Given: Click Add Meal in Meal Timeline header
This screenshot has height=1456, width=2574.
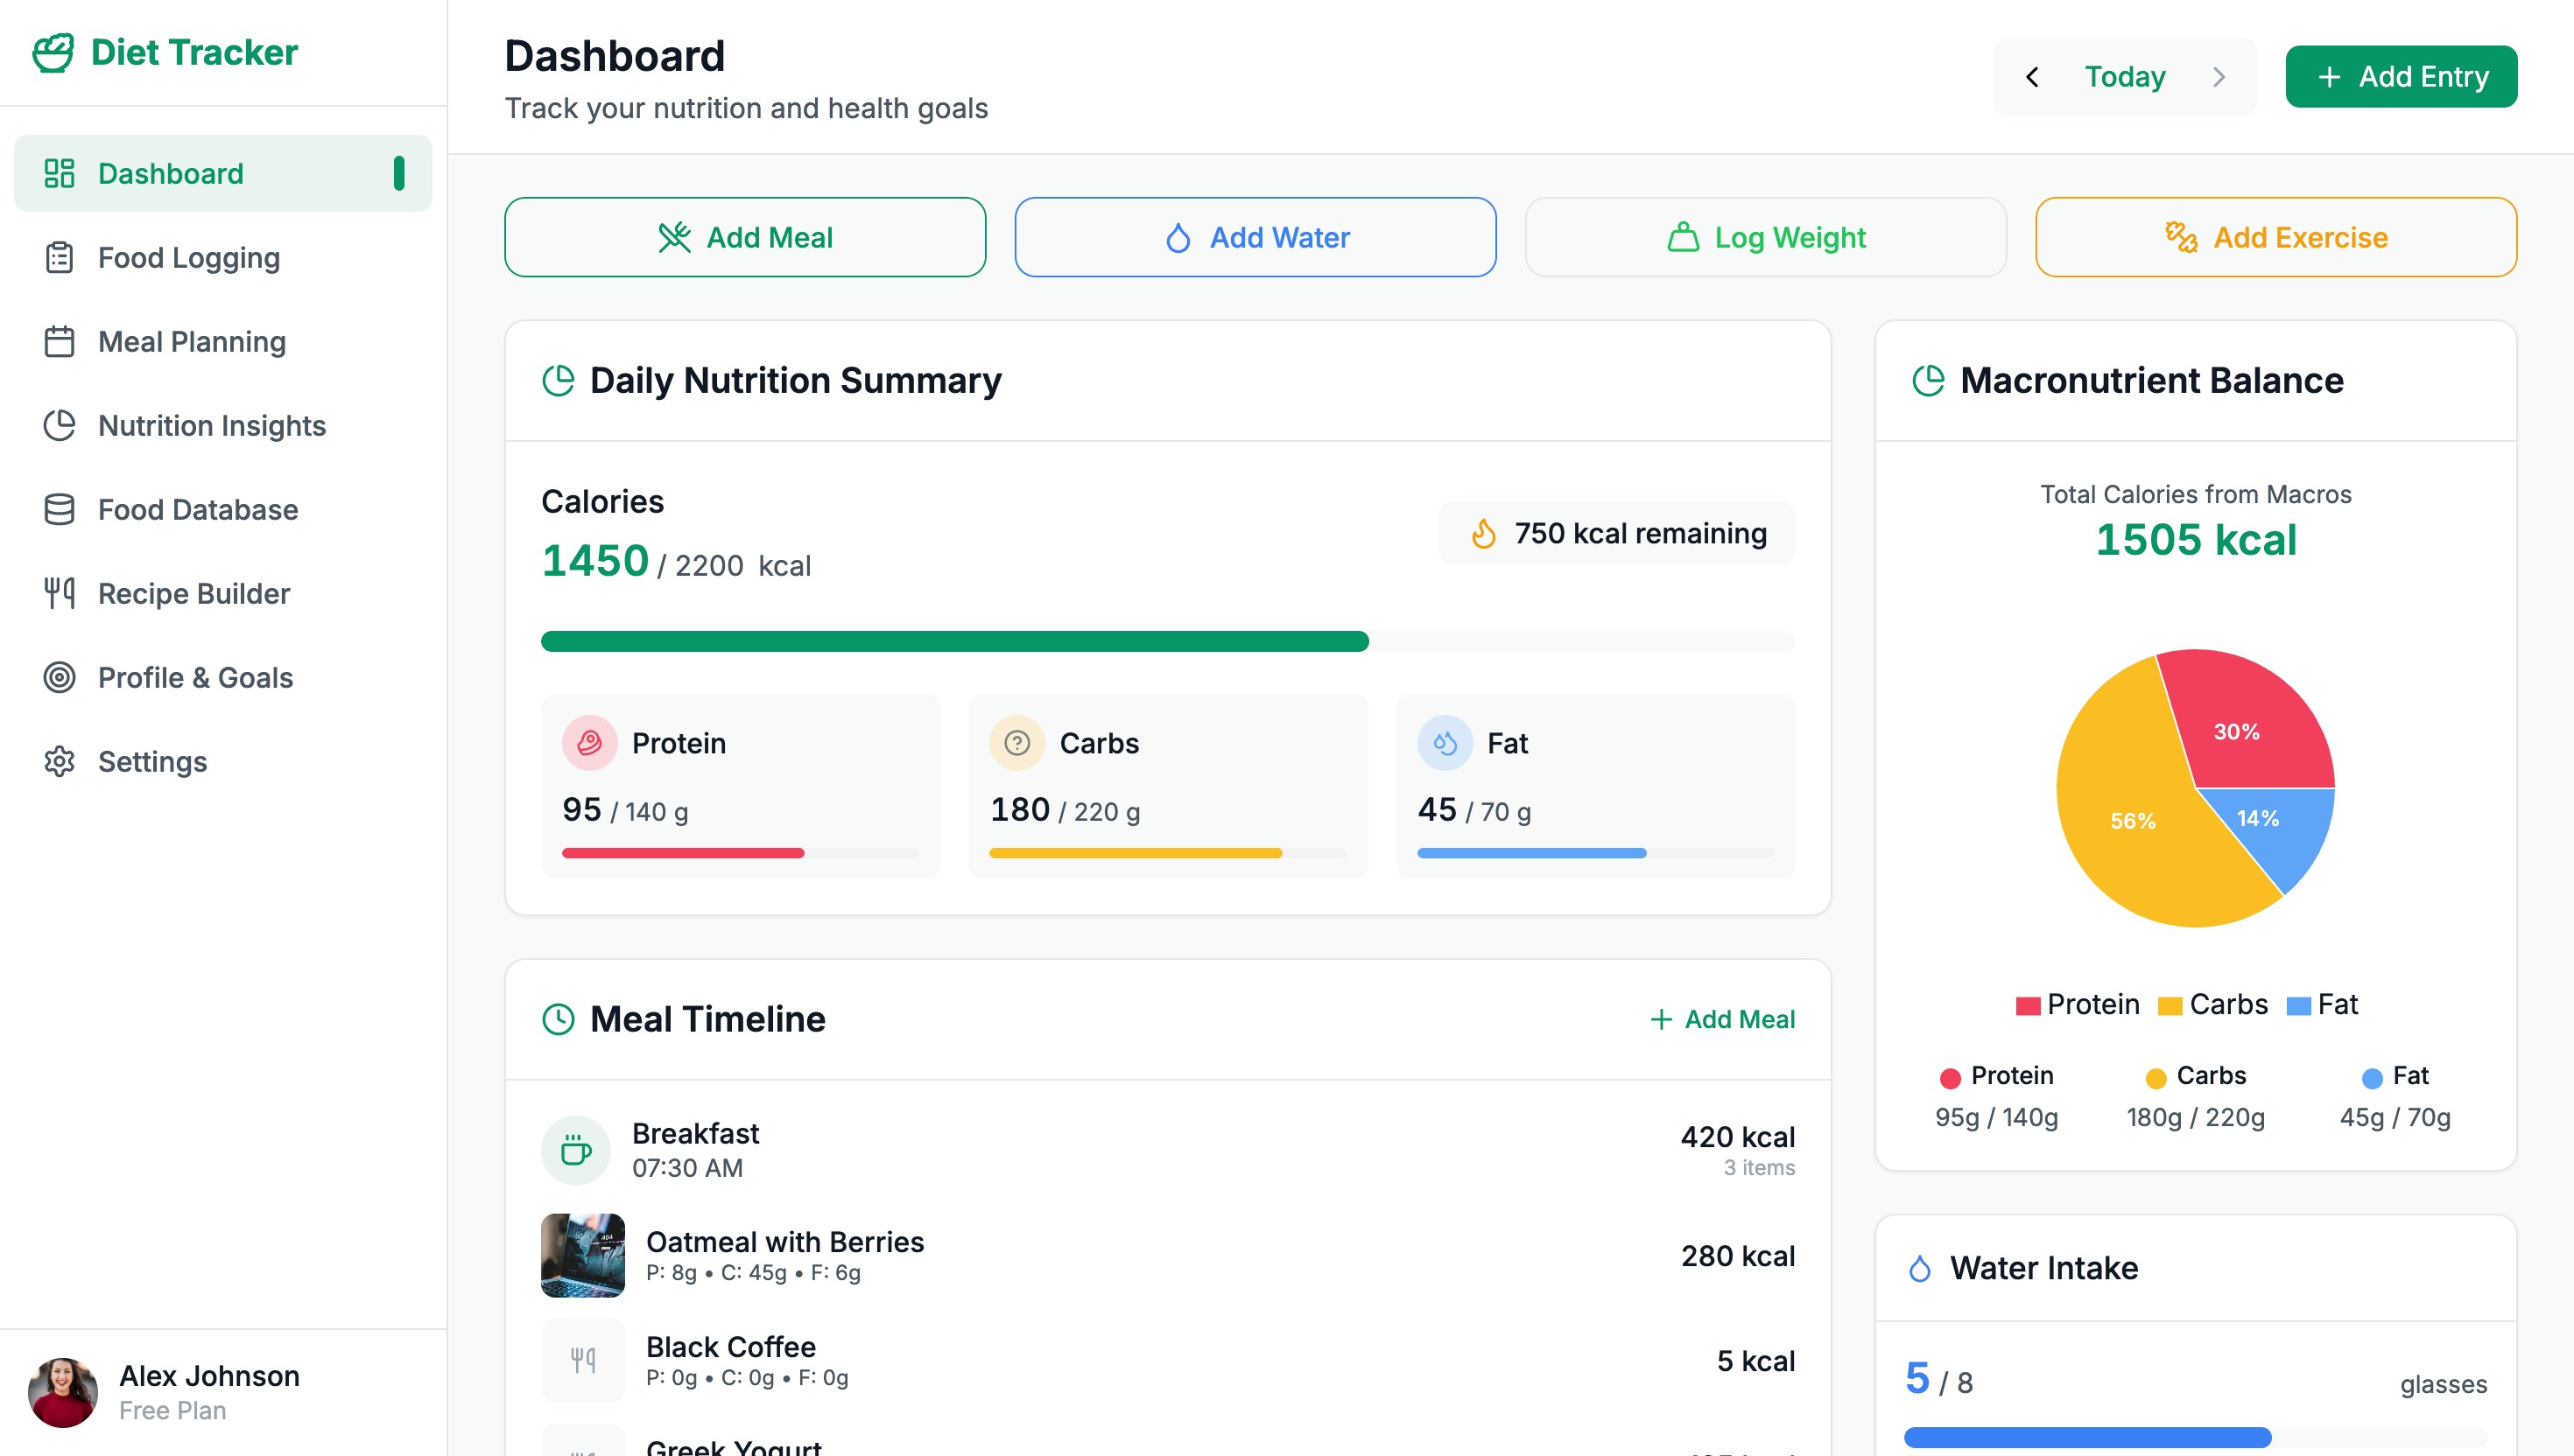Looking at the screenshot, I should [x=1721, y=1019].
